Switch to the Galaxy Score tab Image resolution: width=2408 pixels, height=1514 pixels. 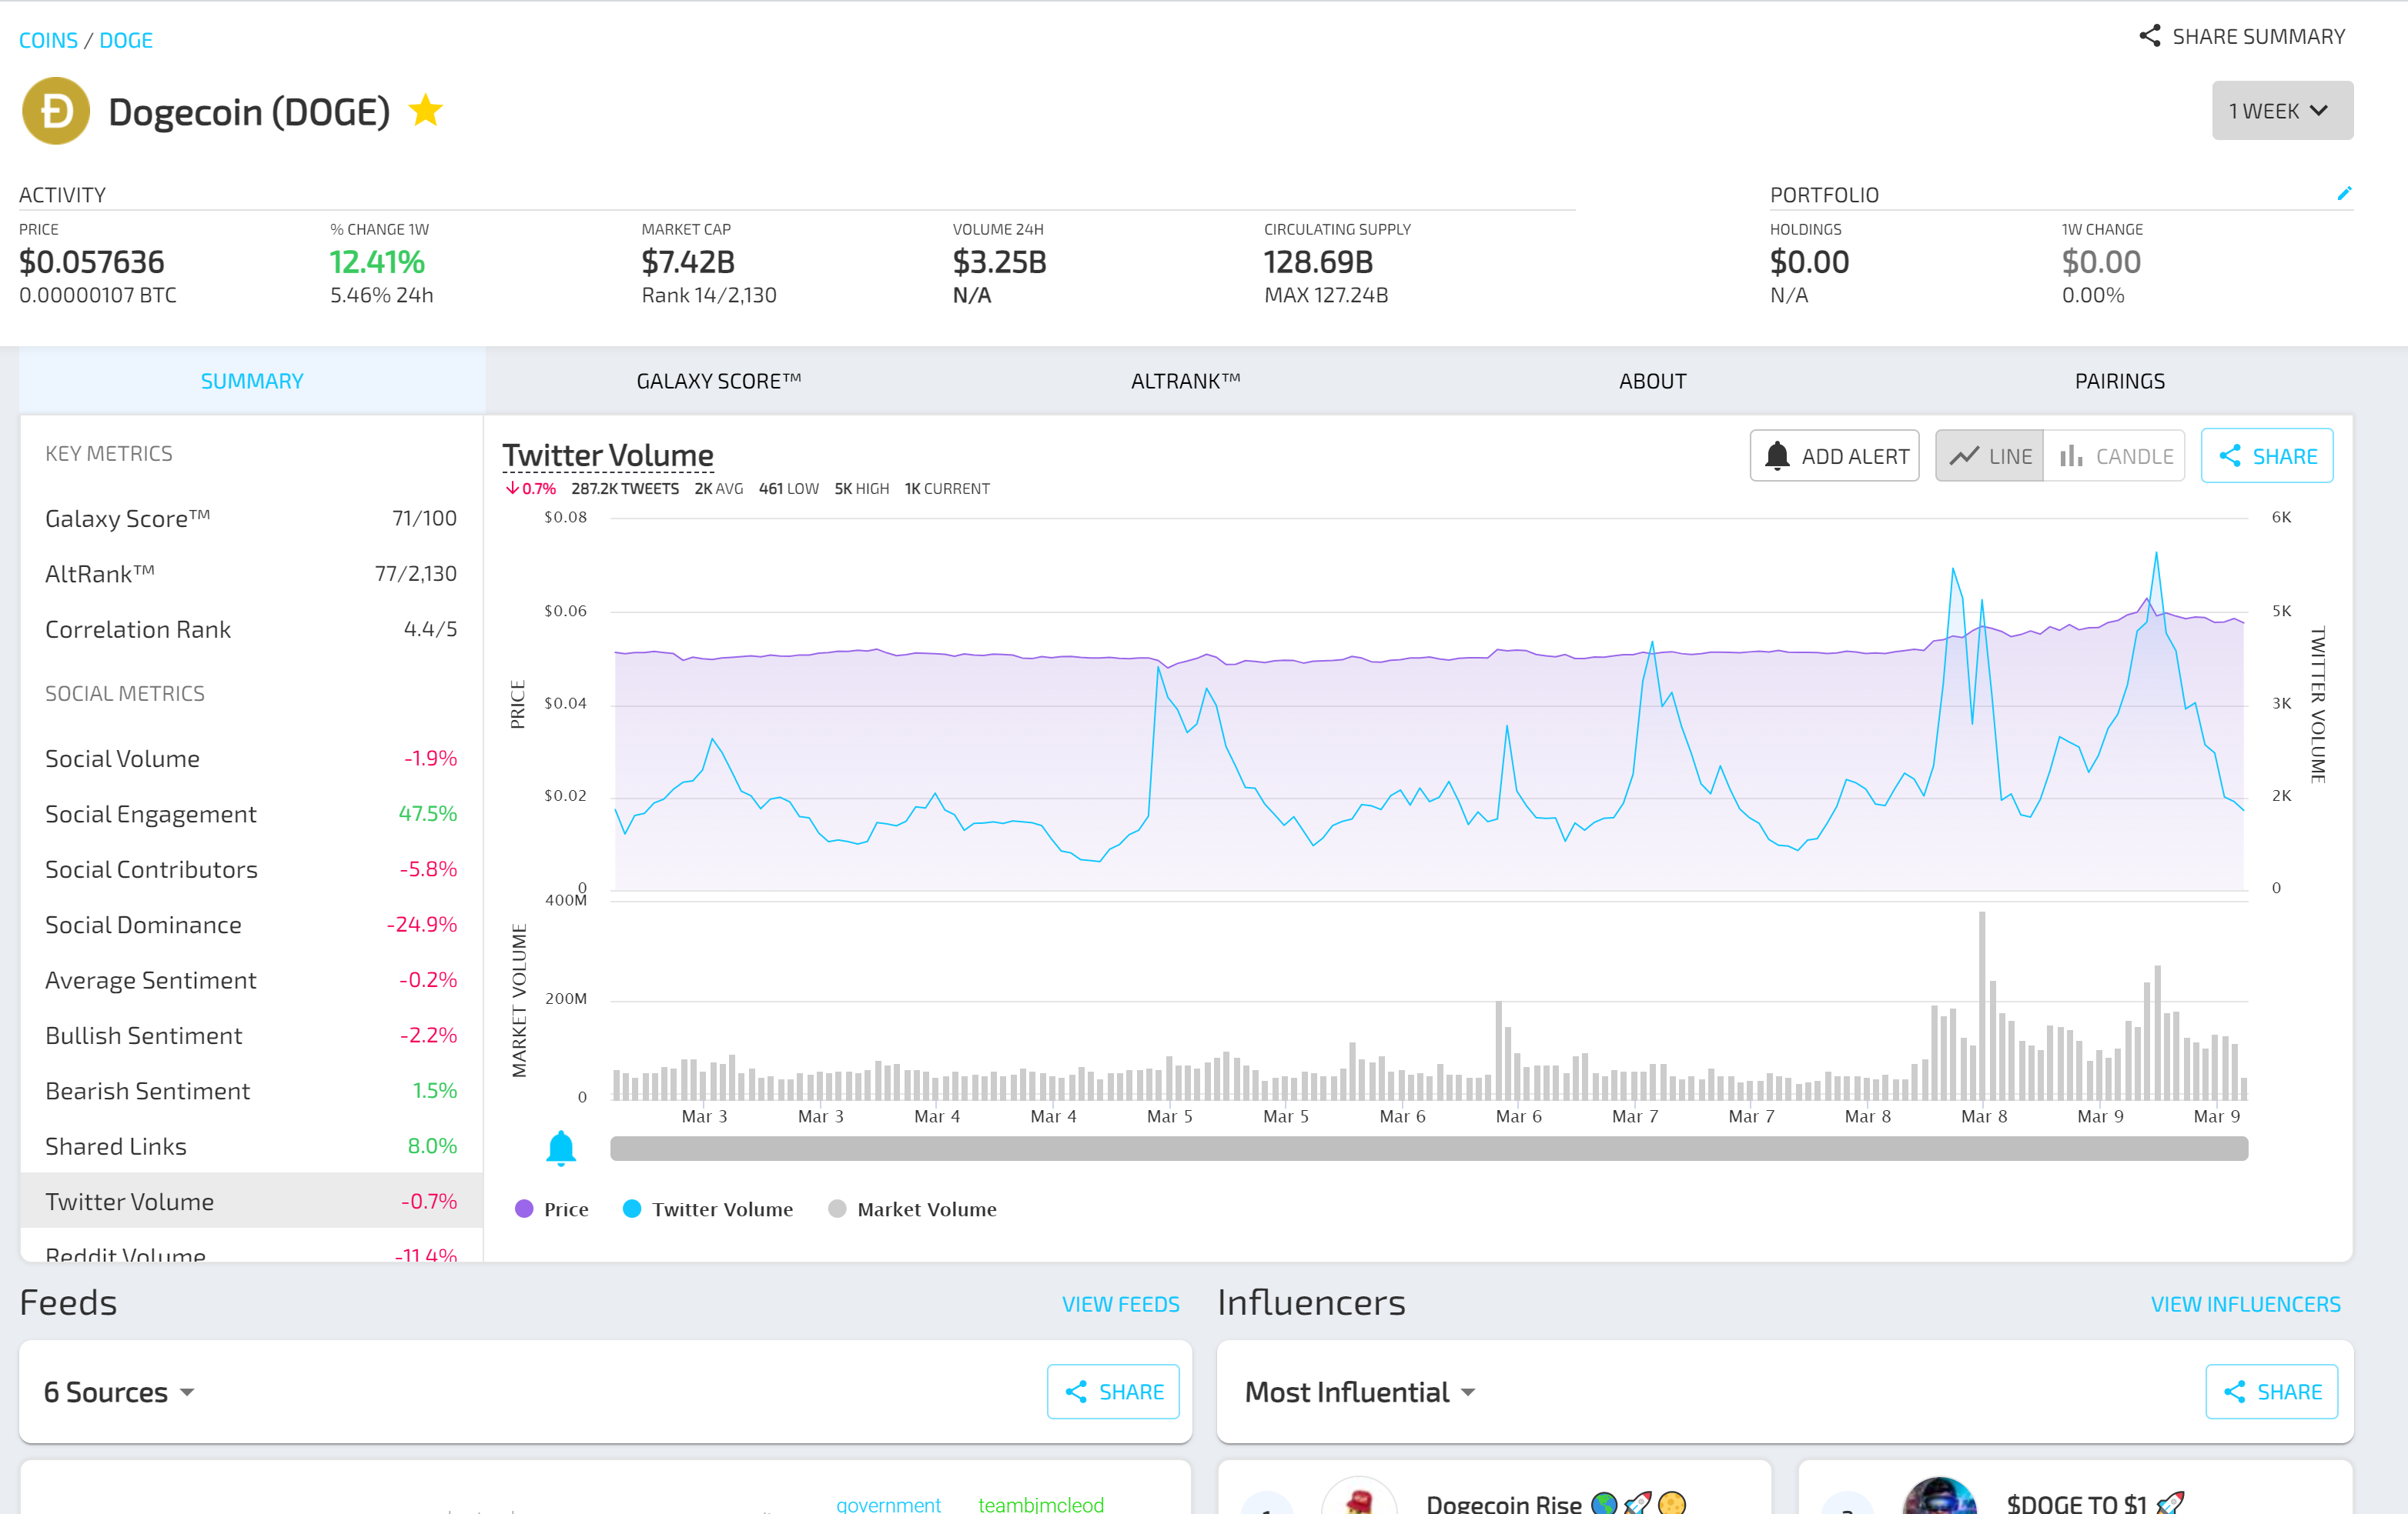pyautogui.click(x=718, y=381)
